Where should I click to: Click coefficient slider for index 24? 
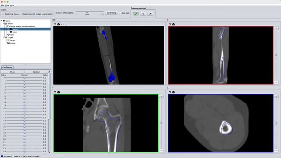pyautogui.click(x=25, y=151)
